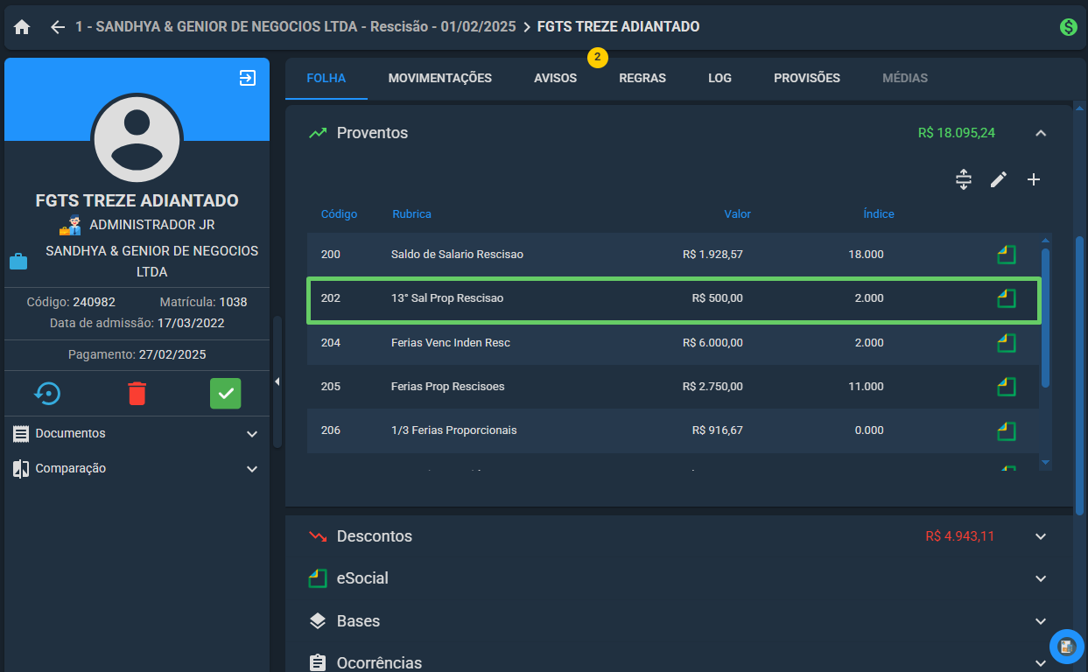Click the green dollar sign icon

pyautogui.click(x=1068, y=27)
